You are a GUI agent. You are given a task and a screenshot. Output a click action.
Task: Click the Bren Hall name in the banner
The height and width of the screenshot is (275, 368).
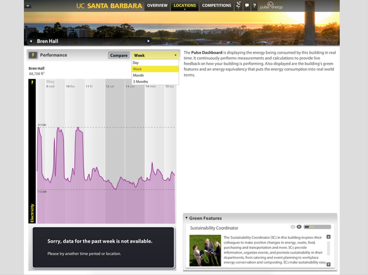47,41
